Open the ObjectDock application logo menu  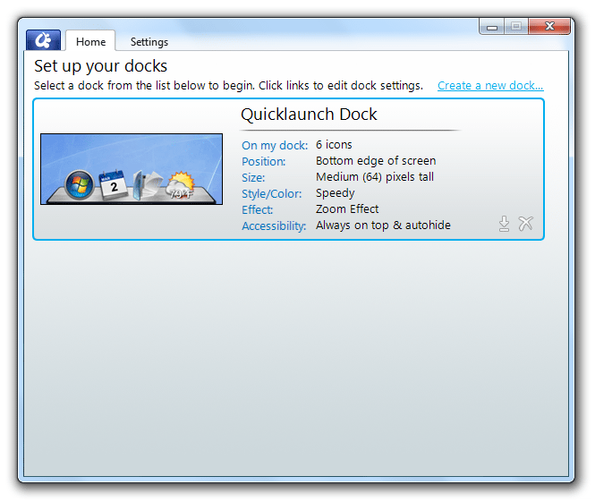click(x=43, y=40)
